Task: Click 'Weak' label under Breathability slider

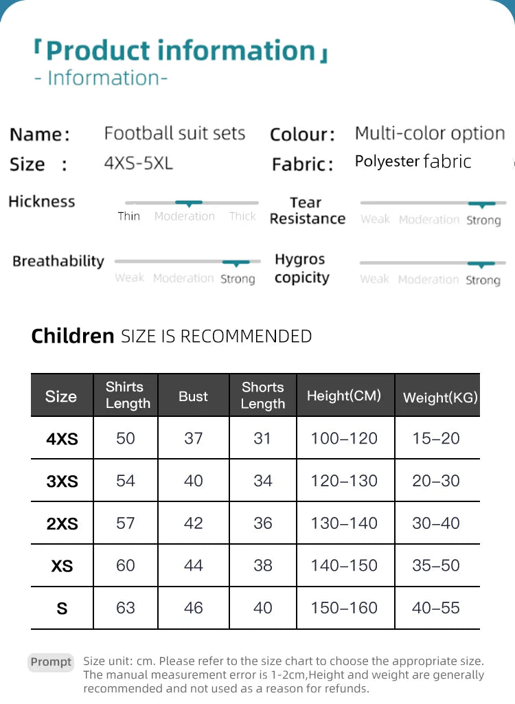Action: point(130,278)
